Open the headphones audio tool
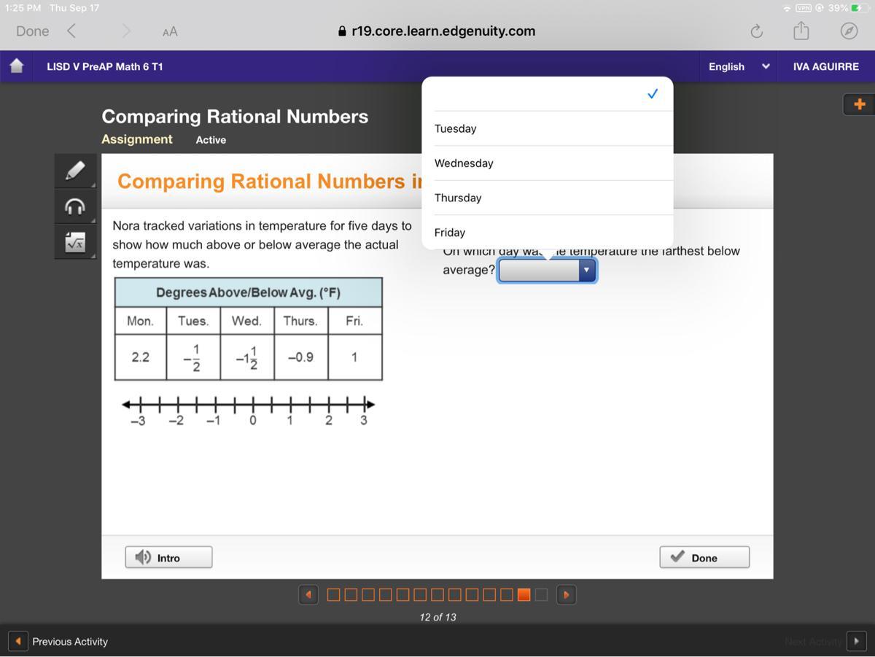This screenshot has width=875, height=657. coord(75,207)
